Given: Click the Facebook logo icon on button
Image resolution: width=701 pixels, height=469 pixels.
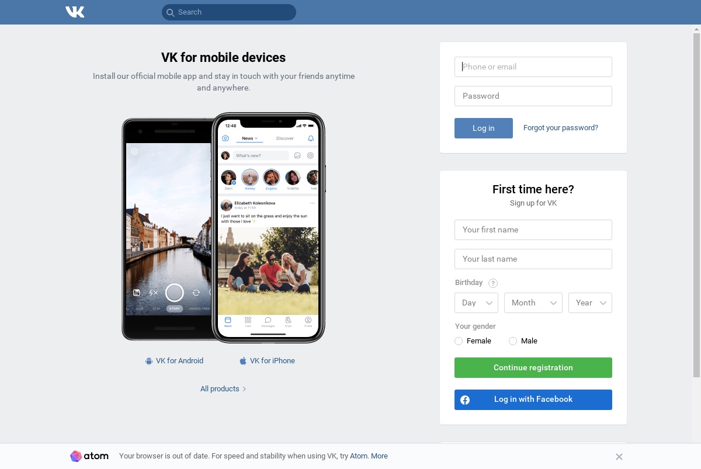Looking at the screenshot, I should point(465,400).
